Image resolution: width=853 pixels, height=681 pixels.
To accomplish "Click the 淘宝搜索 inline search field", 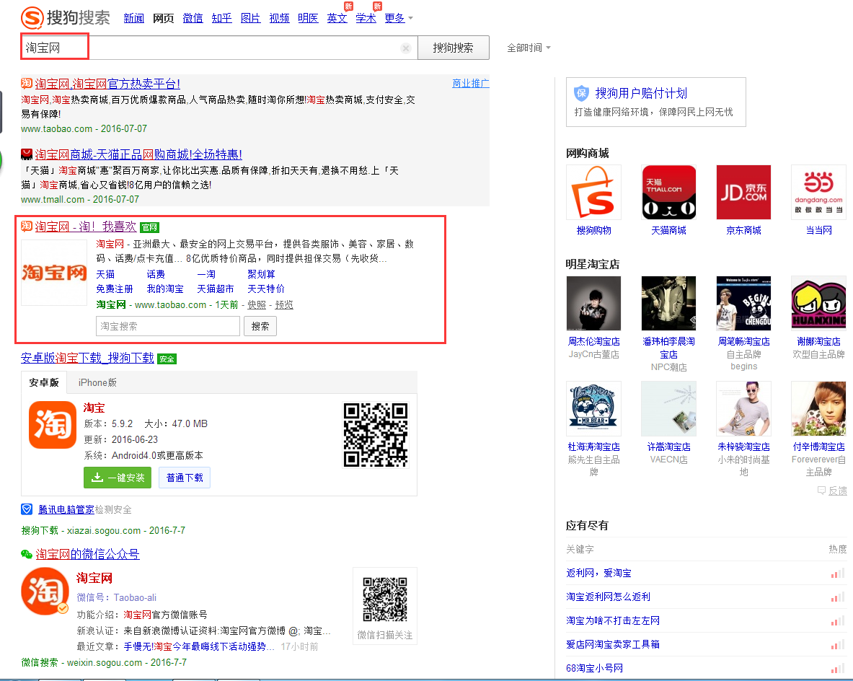I will click(168, 326).
